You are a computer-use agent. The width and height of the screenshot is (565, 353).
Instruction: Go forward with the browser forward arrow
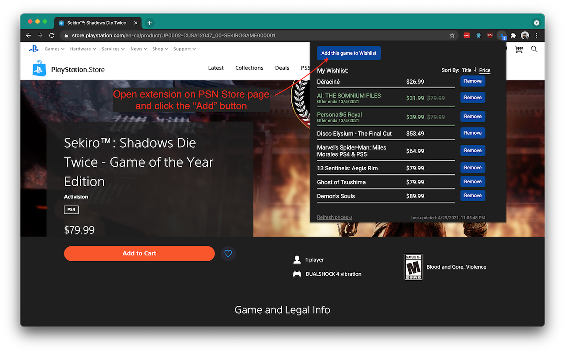pyautogui.click(x=40, y=35)
